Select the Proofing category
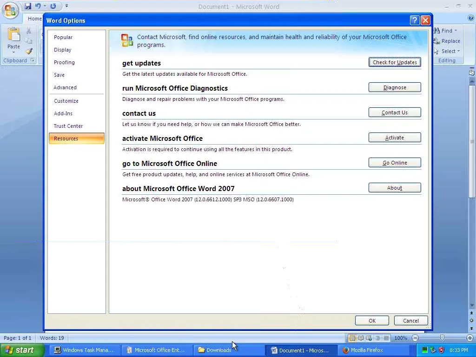The width and height of the screenshot is (476, 357). tap(77, 62)
